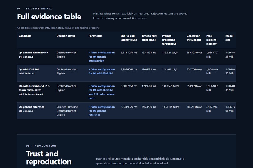Screen dimensions: 253x168
Task: Select Q4 with KleidiAI and 512-token micro-batch name
Action: [x=34, y=88]
